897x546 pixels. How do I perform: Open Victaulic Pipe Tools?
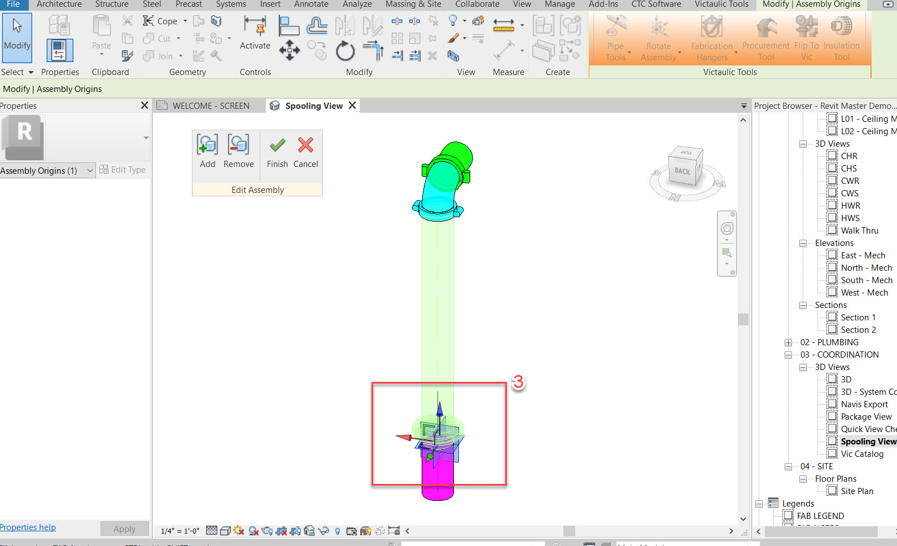point(615,38)
